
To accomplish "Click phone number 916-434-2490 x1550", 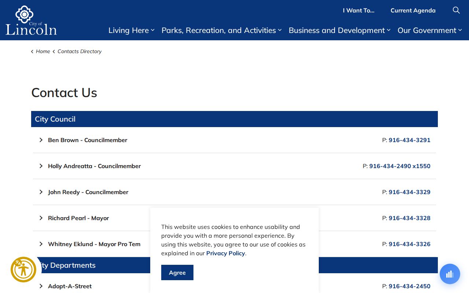I will coord(400,166).
